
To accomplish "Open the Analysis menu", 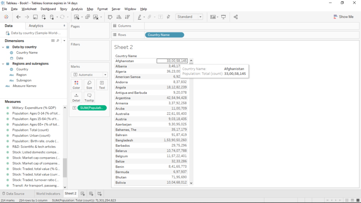I will click(77, 9).
